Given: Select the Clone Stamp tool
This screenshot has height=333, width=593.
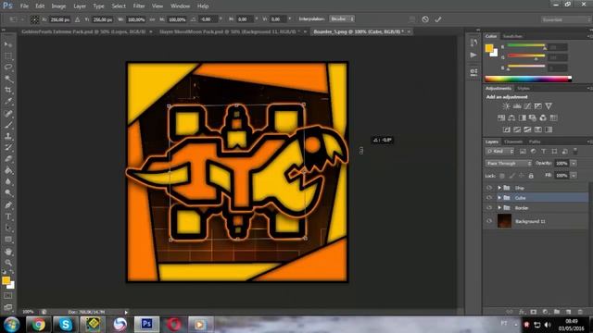Looking at the screenshot, I should [8, 136].
